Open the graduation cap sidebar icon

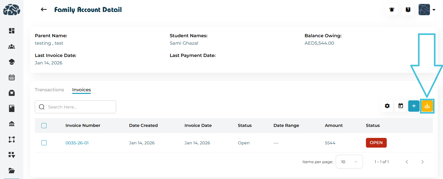pos(12,62)
